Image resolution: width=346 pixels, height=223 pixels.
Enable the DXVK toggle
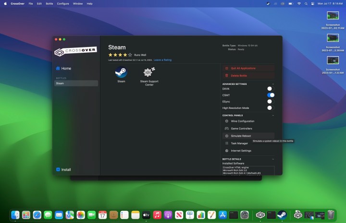click(x=271, y=89)
